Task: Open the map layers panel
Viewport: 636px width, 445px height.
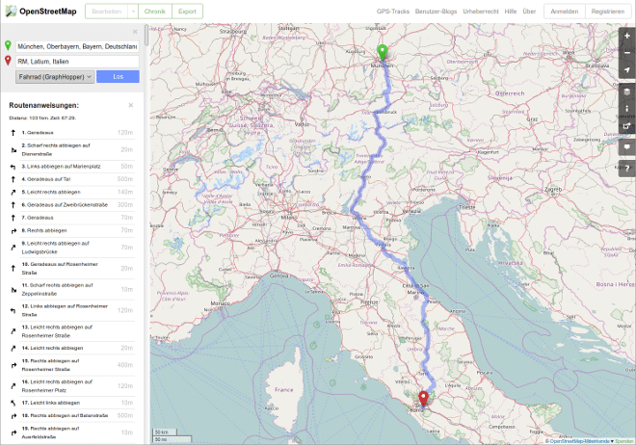Action: [x=626, y=92]
